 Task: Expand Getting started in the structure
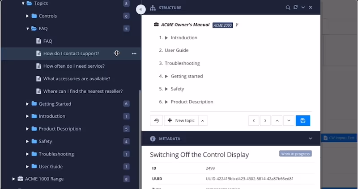pos(166,76)
